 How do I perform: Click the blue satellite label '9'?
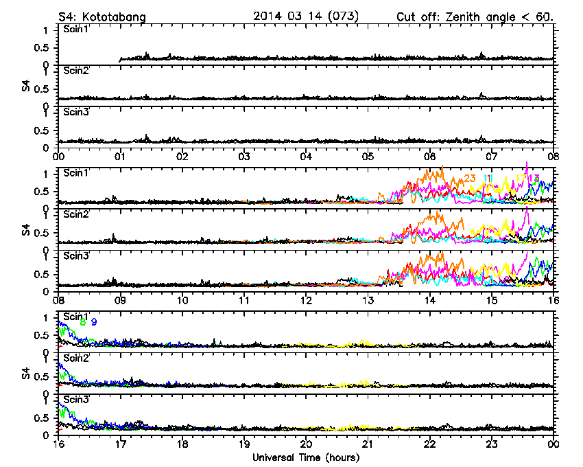(94, 322)
